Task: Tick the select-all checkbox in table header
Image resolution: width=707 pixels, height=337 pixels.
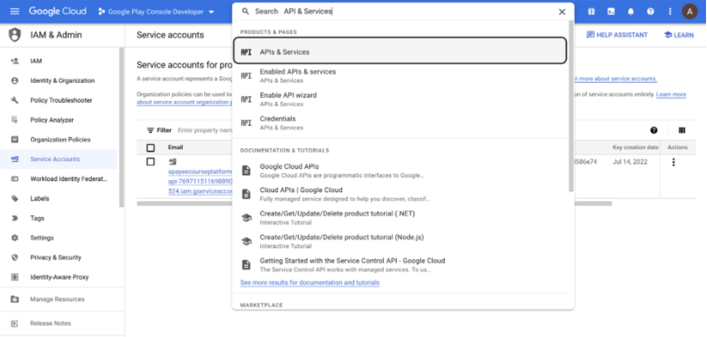Action: (151, 147)
